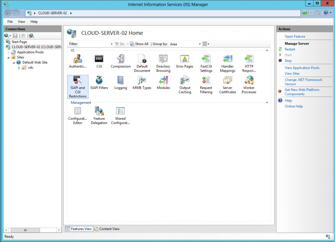Open the View menu
The height and width of the screenshot is (242, 335).
21,21
